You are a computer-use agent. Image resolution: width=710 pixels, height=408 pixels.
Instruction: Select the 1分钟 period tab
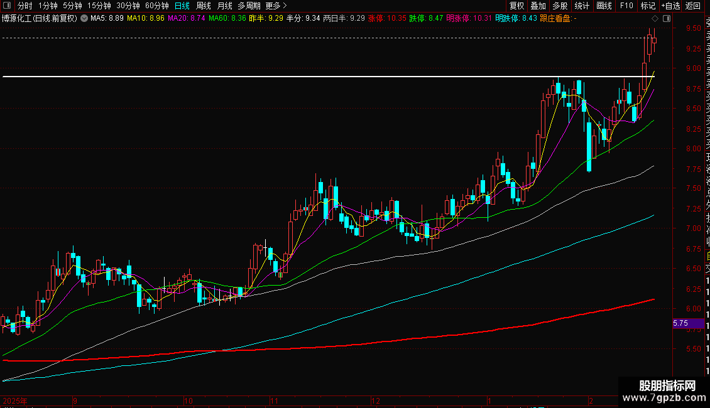(48, 6)
